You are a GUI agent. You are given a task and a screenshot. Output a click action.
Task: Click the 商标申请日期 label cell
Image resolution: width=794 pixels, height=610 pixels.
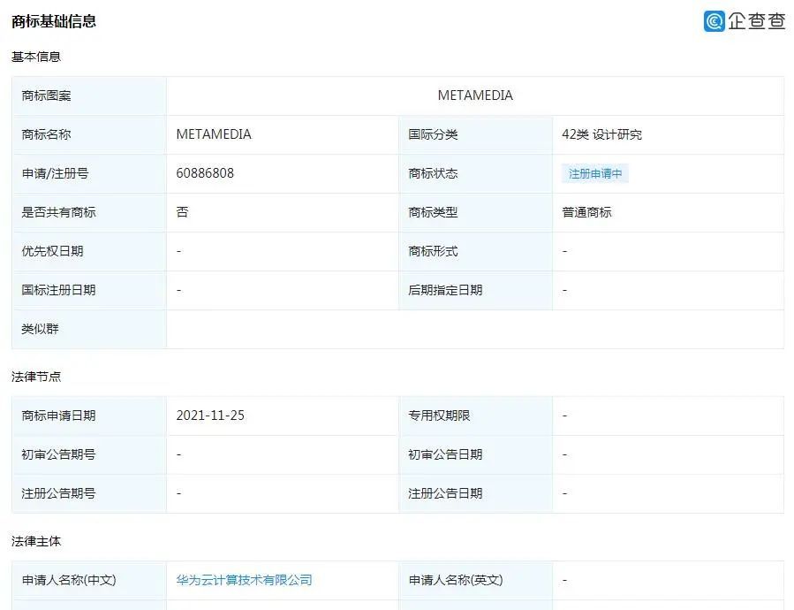(x=89, y=416)
